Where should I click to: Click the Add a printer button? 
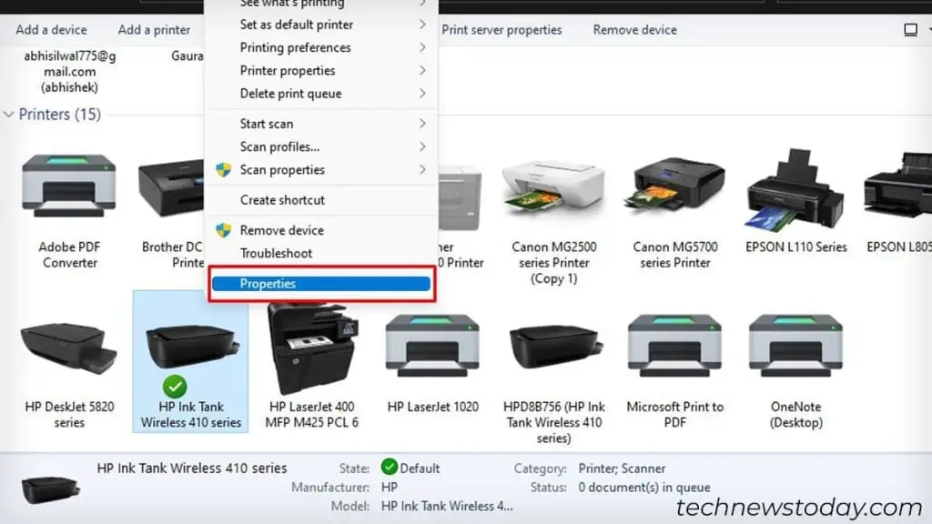[x=153, y=29]
